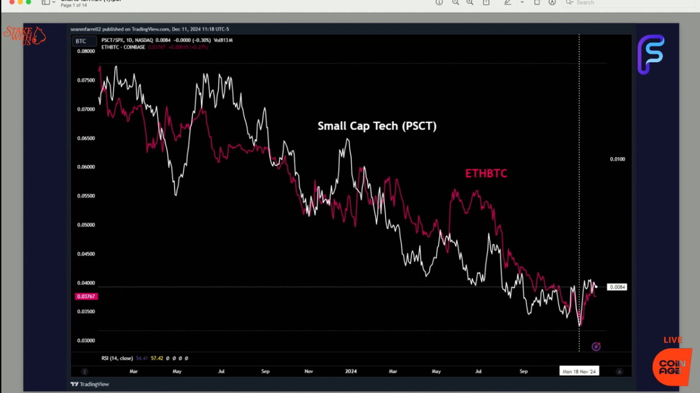Open the Share icon in Preview toolbar
The image size is (700, 393).
pos(486,2)
